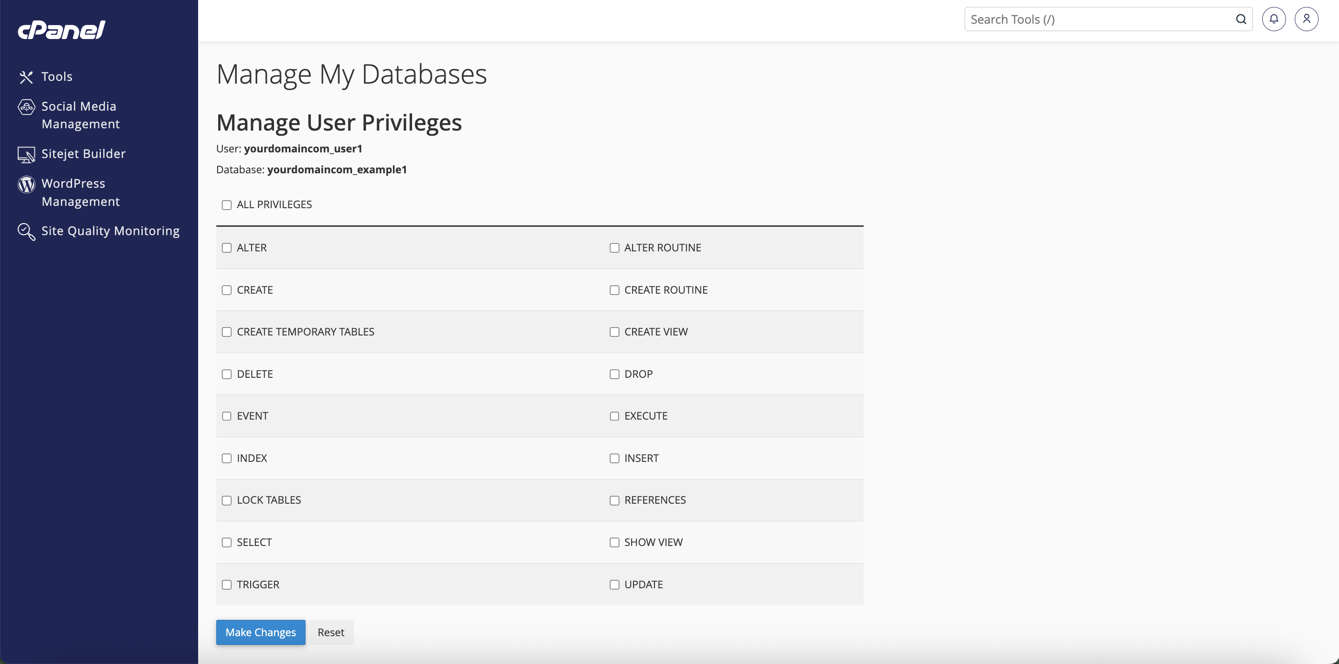Click the Manage My Databases heading
This screenshot has height=664, width=1339.
point(352,74)
